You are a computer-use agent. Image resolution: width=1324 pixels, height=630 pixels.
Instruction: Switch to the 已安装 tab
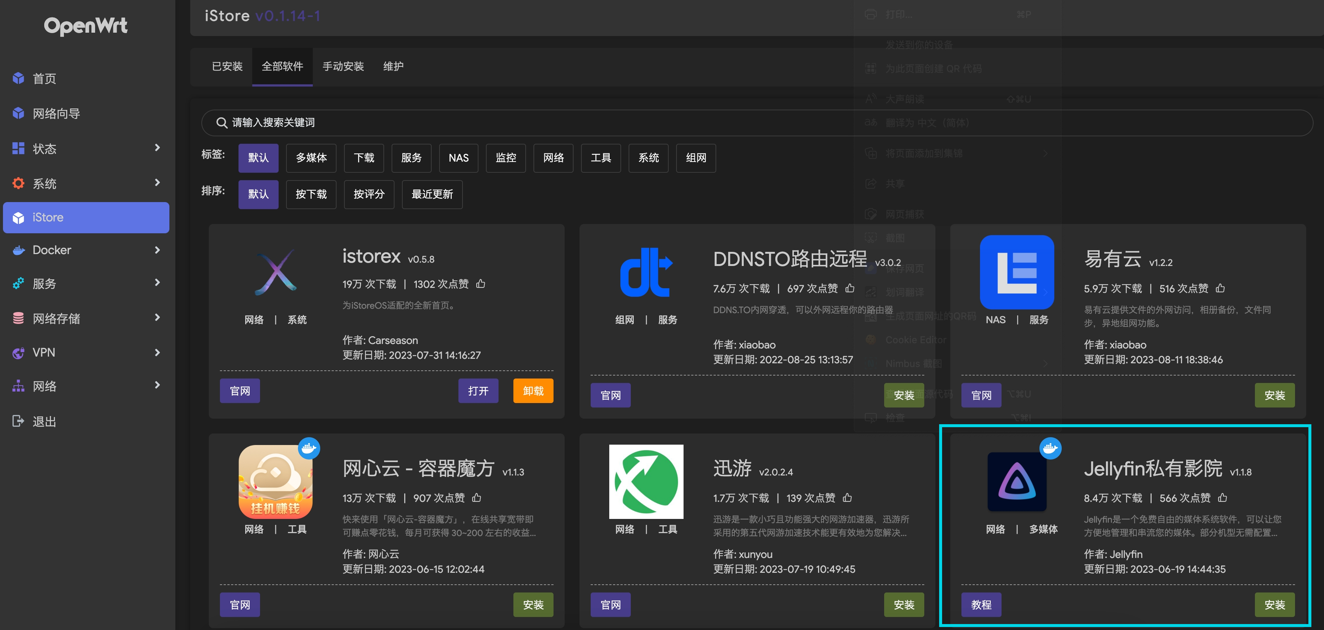click(227, 66)
